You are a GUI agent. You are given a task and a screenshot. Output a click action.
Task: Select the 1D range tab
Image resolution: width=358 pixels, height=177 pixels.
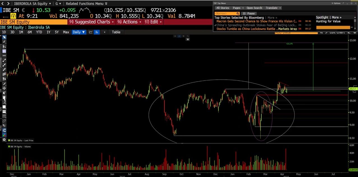click(4, 32)
